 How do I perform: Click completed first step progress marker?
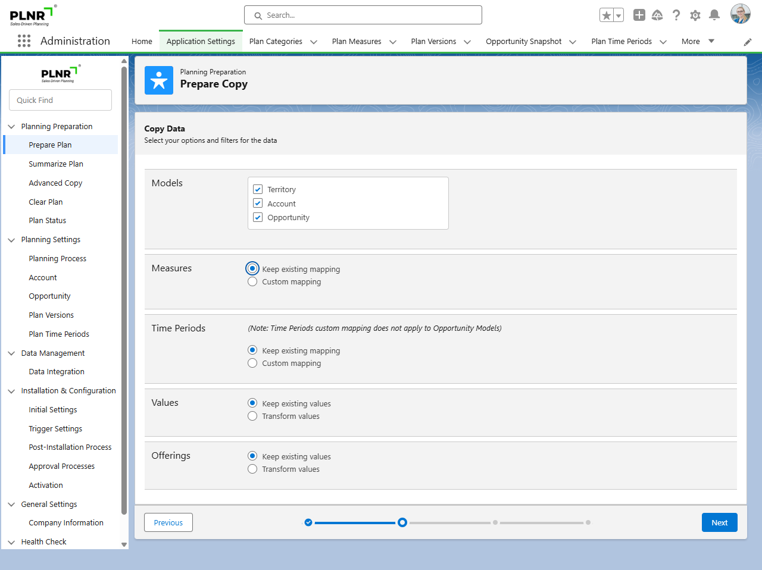(308, 522)
